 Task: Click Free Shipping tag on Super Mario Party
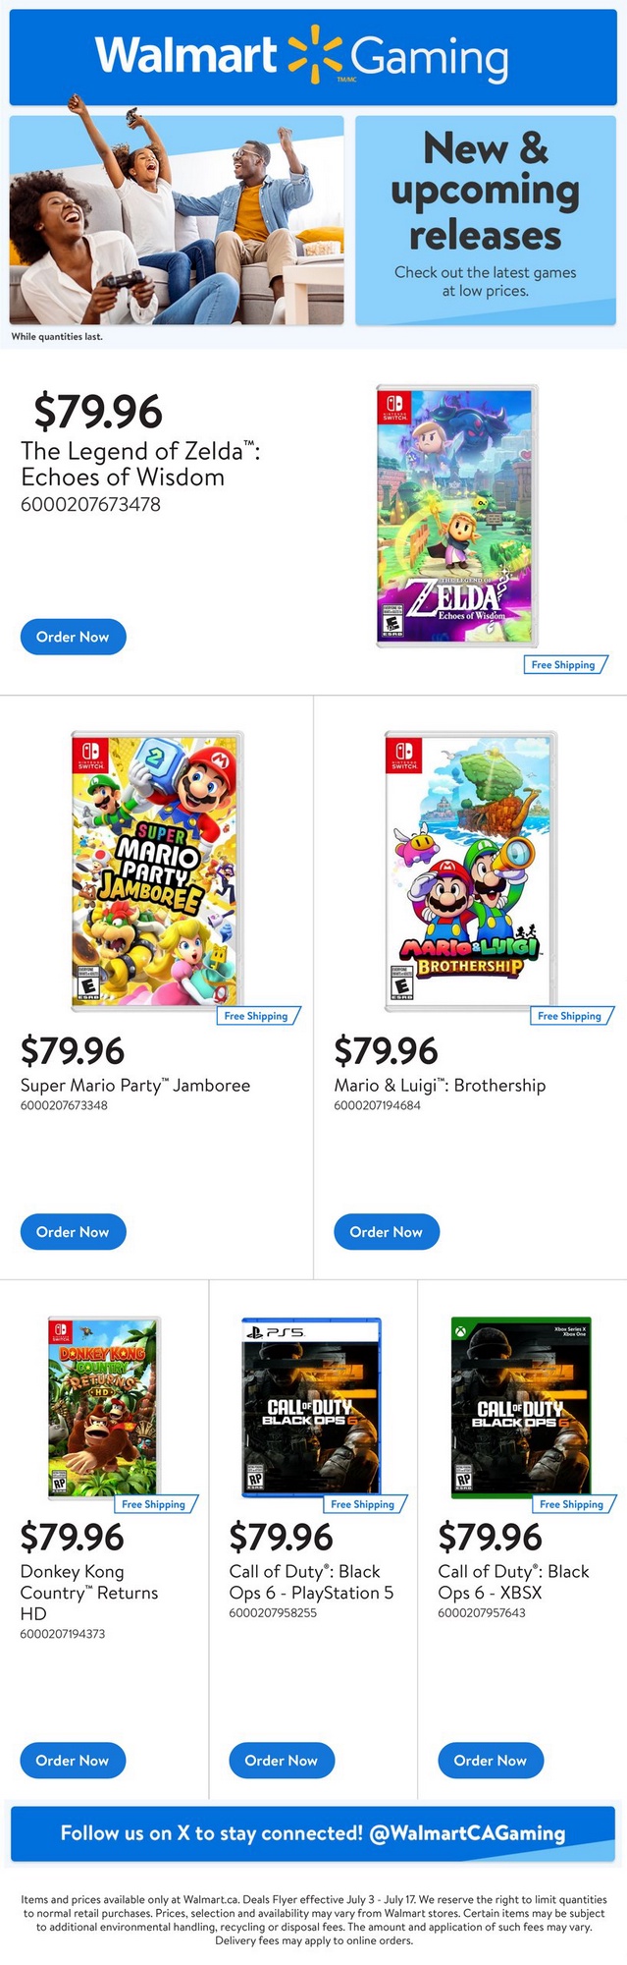(257, 1016)
